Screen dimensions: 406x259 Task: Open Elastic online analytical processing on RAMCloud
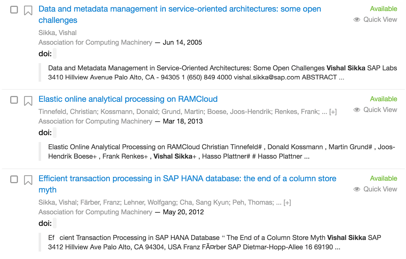coord(128,99)
